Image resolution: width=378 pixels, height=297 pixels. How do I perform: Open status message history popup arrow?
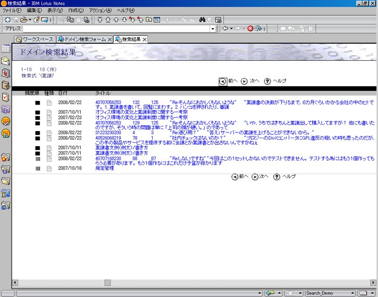click(259, 293)
